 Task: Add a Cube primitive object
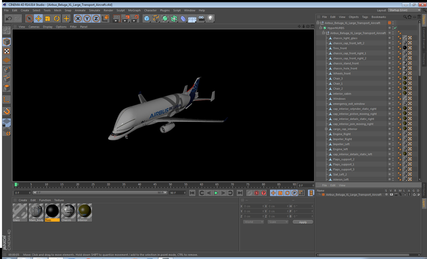point(147,18)
